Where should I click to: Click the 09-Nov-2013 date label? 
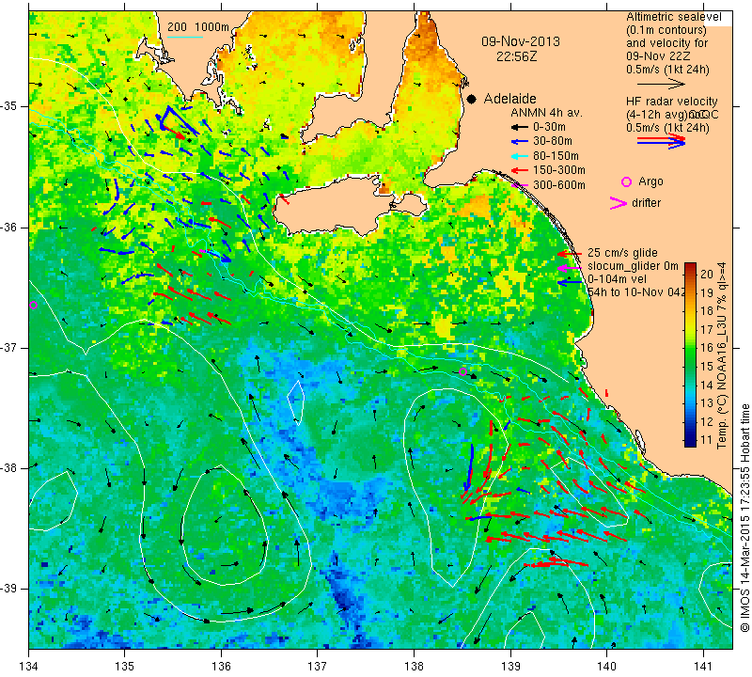click(521, 41)
